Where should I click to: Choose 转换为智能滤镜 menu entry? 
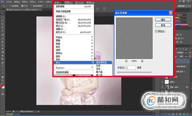tap(73, 12)
